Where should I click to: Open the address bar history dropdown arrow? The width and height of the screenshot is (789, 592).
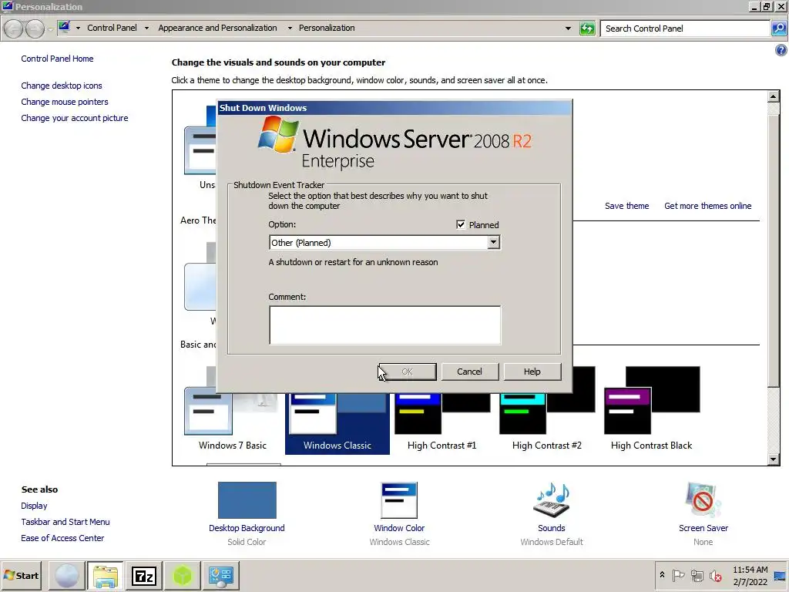[568, 29]
